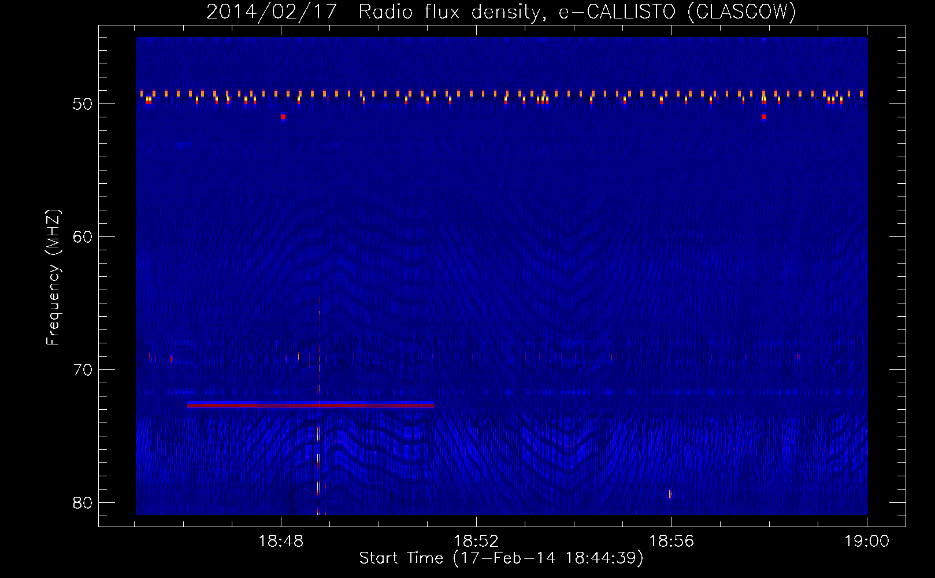935x578 pixels.
Task: Click the 70 frequency tick label
Action: coord(83,370)
